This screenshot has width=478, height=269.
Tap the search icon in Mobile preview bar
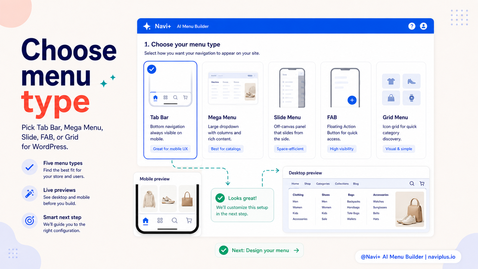174,220
